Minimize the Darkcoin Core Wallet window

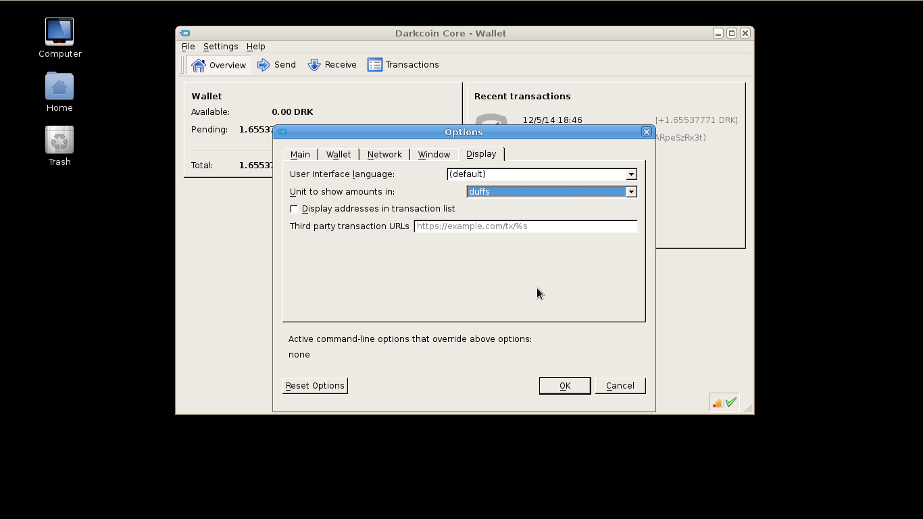click(718, 33)
